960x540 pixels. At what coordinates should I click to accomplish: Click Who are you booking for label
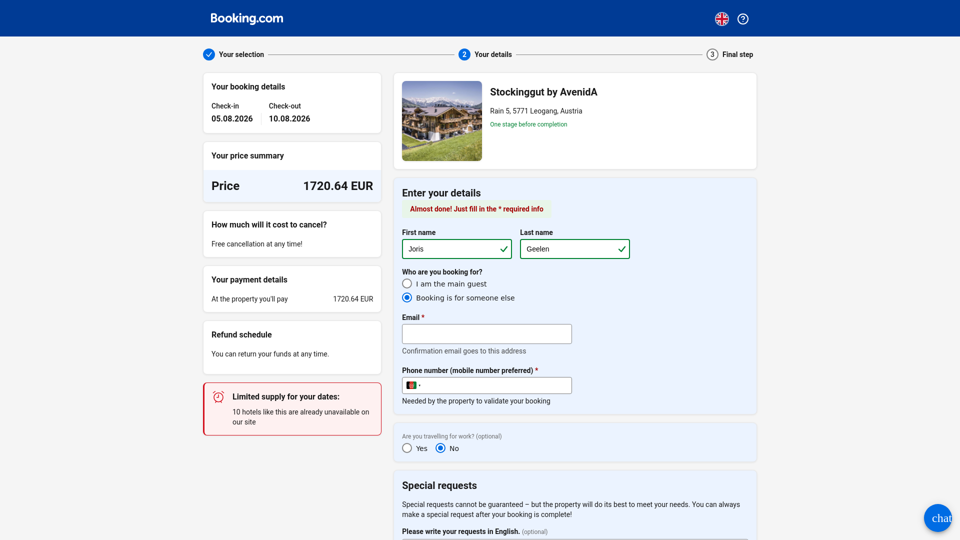[x=442, y=272]
